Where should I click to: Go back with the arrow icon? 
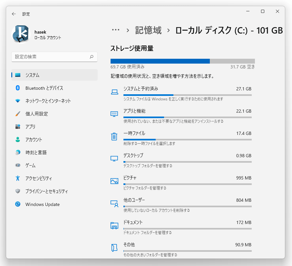click(14, 14)
